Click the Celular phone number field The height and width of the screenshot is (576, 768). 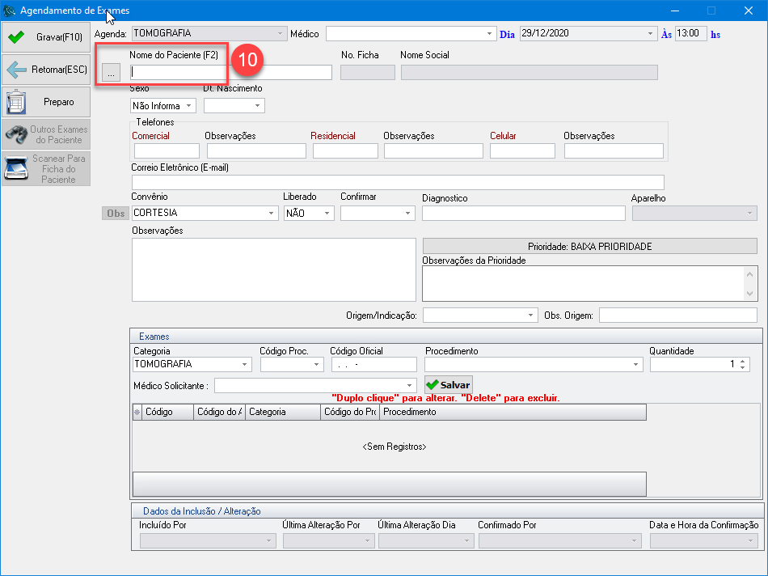click(x=522, y=150)
